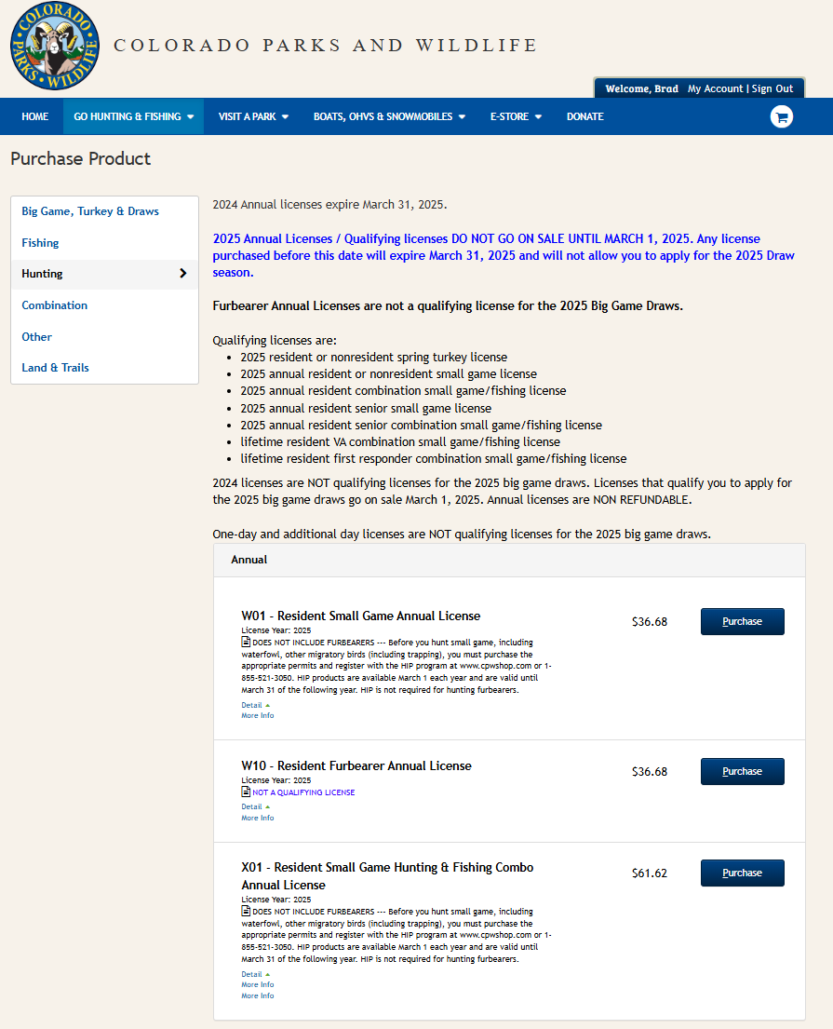Image resolution: width=833 pixels, height=1029 pixels.
Task: Open More Info for W10 Furbearer license
Action: pos(258,818)
